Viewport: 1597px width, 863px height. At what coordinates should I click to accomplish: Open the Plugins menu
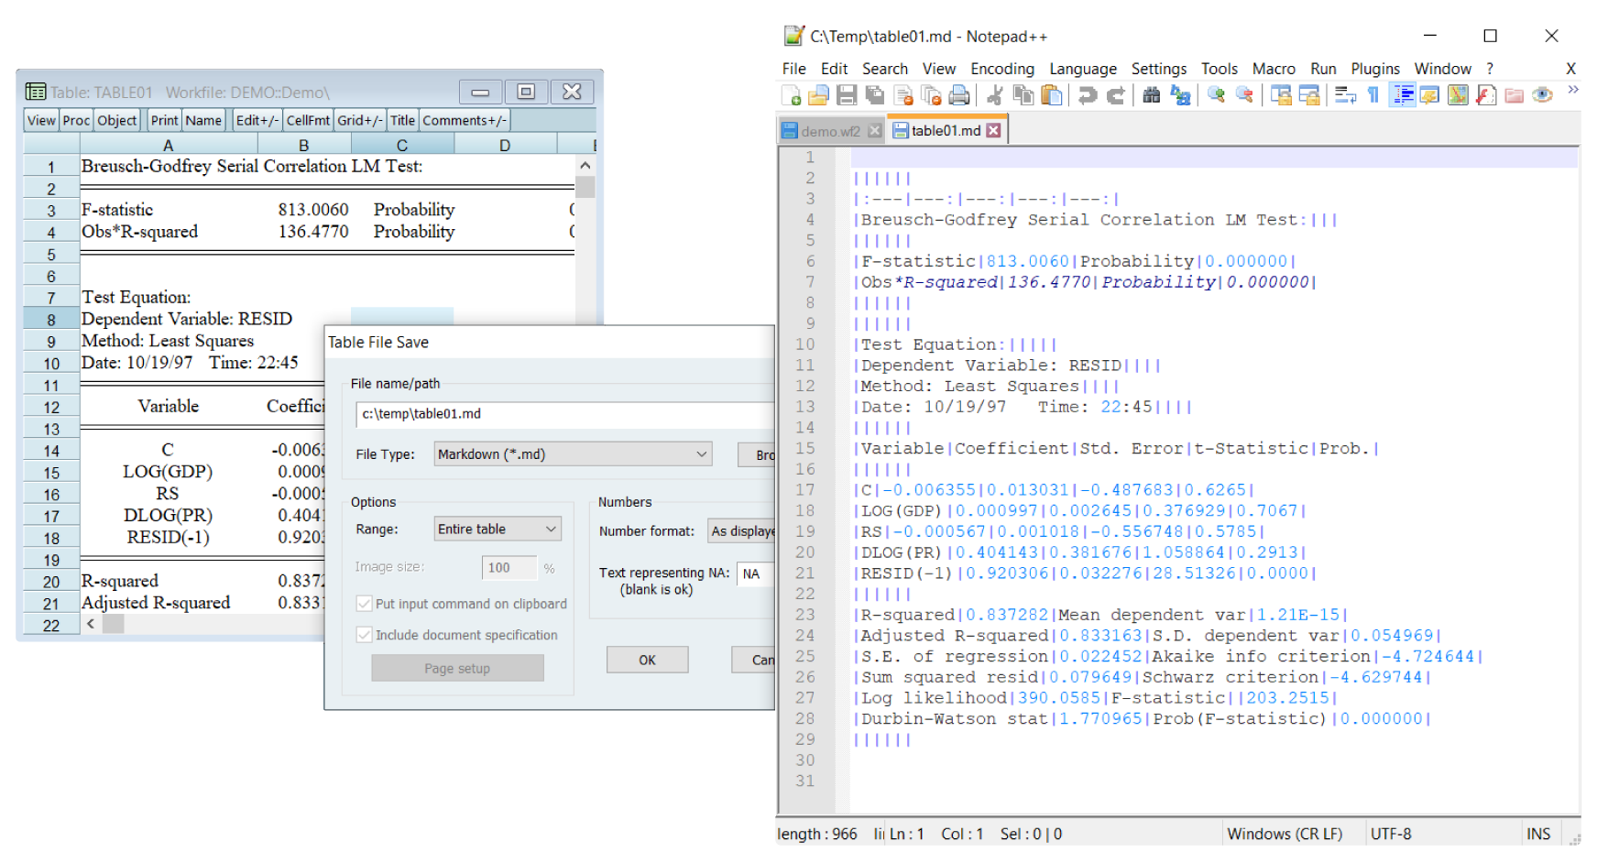[x=1375, y=69]
